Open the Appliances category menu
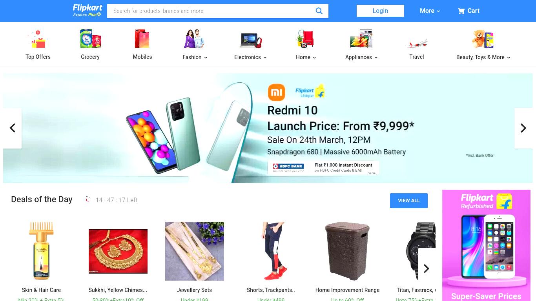This screenshot has width=536, height=301. 361,57
